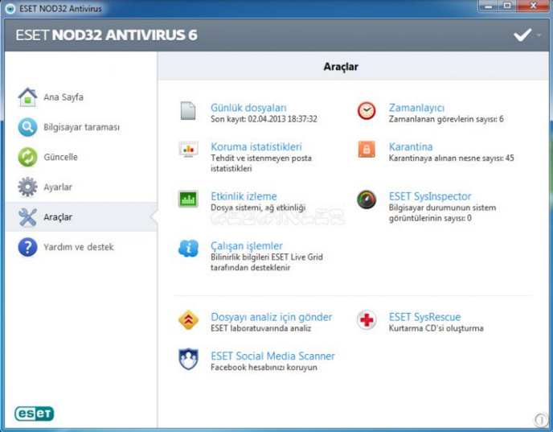This screenshot has width=553, height=432.
Task: Open the Günlük dosyaları link
Action: [248, 108]
